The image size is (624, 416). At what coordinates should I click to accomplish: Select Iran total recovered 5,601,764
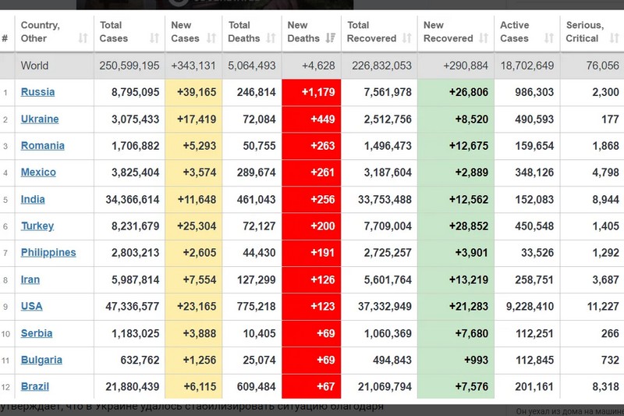[x=388, y=280]
